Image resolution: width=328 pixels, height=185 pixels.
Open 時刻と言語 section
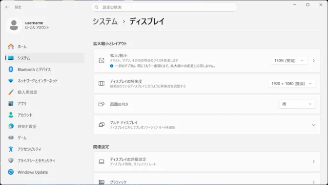(45, 126)
